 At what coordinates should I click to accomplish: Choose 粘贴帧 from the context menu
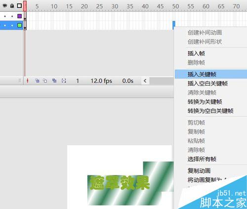coord(196,141)
